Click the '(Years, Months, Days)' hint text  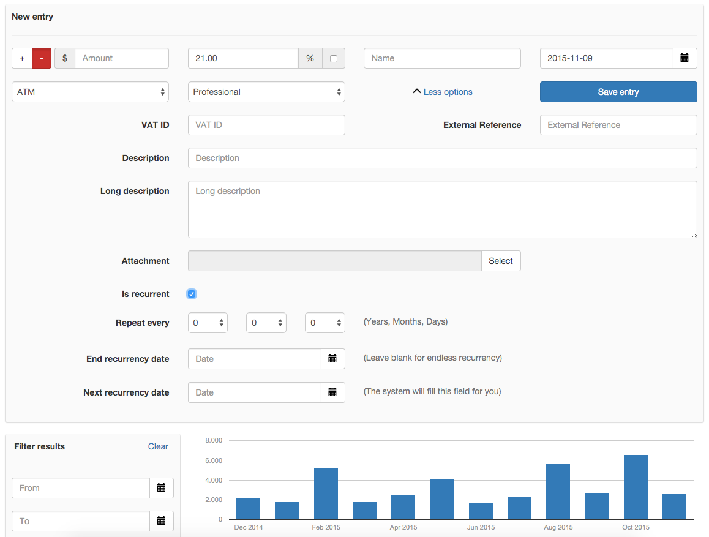pos(405,322)
